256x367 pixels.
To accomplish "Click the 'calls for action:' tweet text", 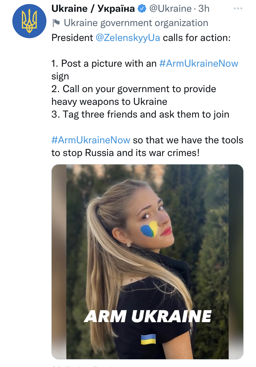I will (197, 38).
